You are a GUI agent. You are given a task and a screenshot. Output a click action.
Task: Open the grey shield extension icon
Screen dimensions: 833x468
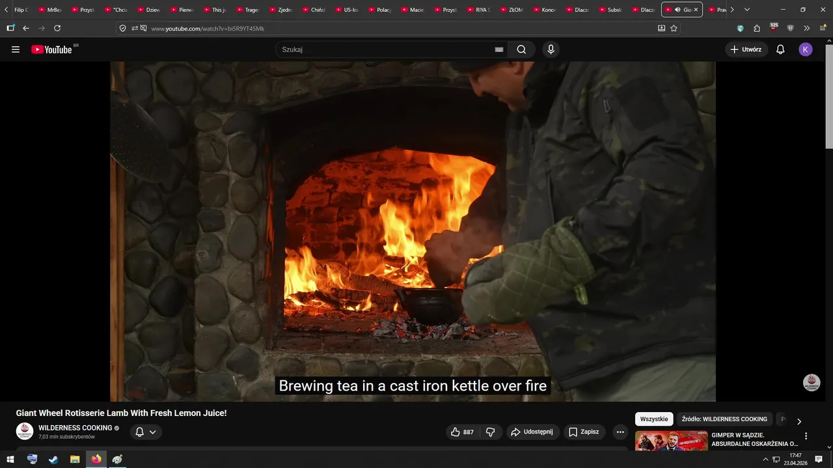click(790, 28)
